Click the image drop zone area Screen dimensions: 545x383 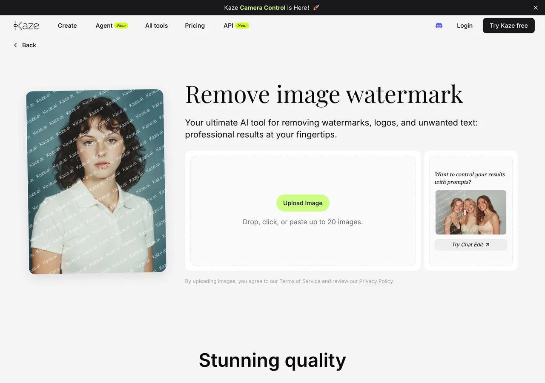tap(303, 211)
